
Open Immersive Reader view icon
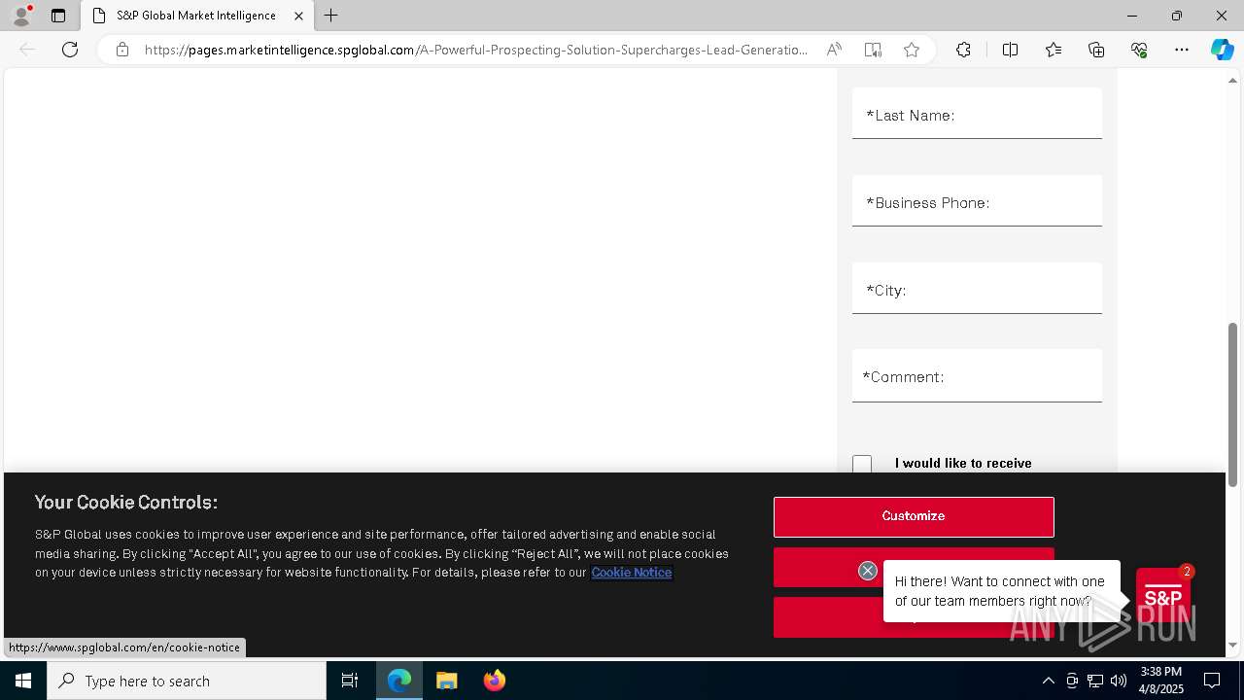(873, 50)
